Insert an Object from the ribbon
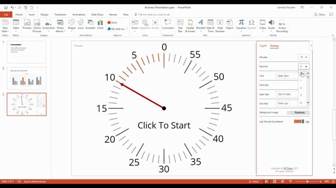336x188 pixels. click(x=229, y=24)
